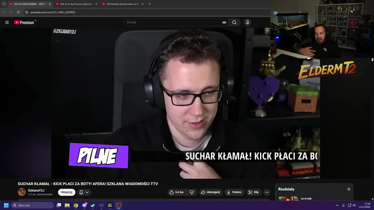Screen dimensions: 374x210
Task: Close the SUCHAR KŁAMAŁ tab
Action: tap(50, 4)
